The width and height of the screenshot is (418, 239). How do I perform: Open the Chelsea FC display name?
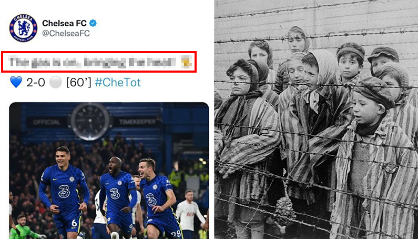[64, 23]
